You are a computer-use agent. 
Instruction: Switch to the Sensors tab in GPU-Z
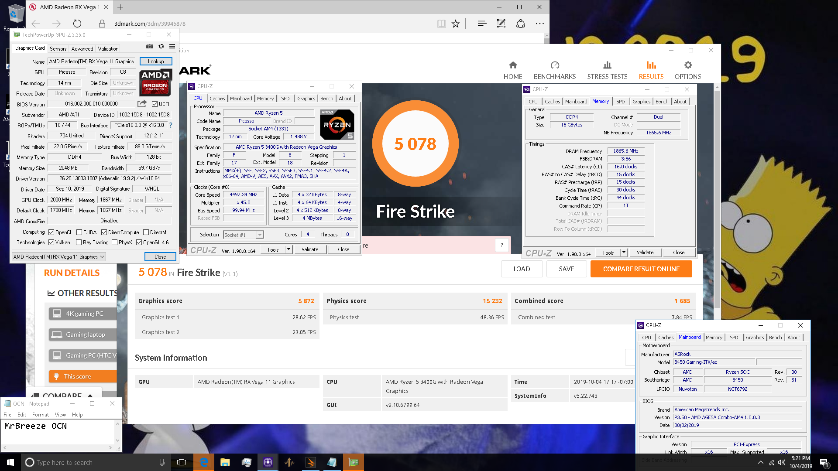point(58,48)
